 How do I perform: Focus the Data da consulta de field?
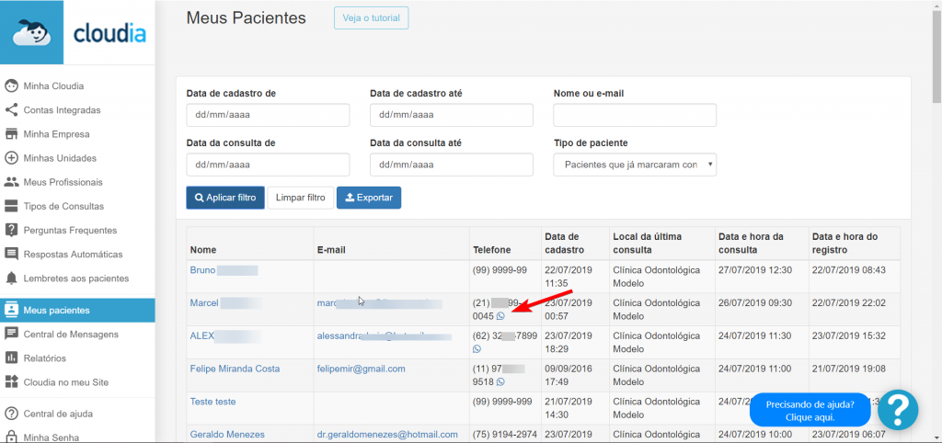pos(268,165)
